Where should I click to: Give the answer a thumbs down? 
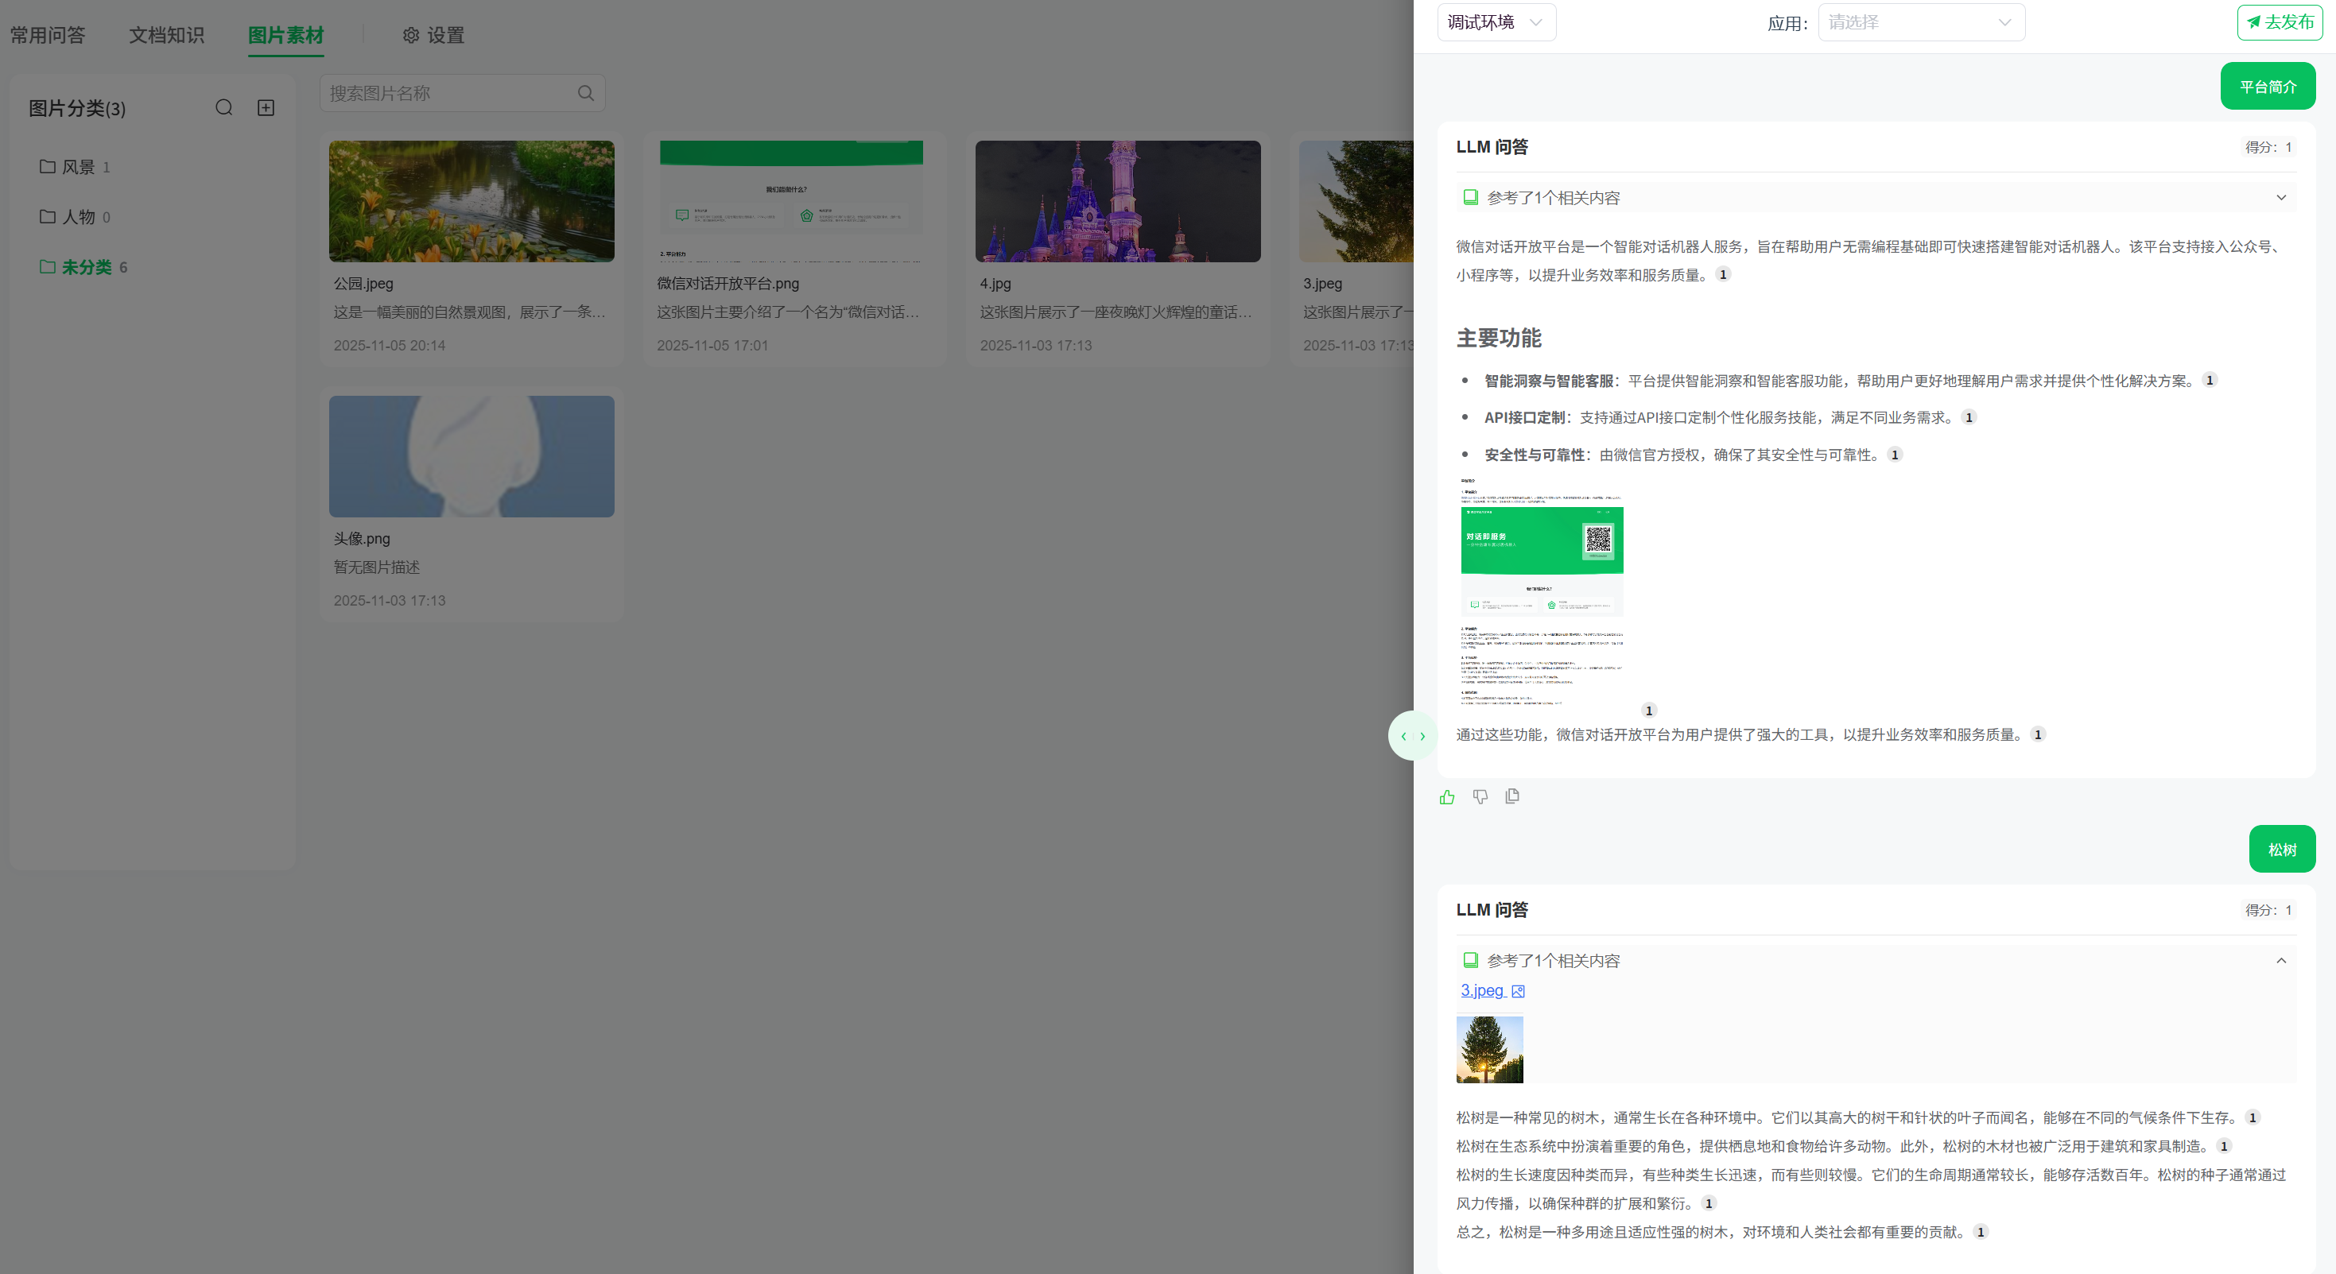point(1480,796)
